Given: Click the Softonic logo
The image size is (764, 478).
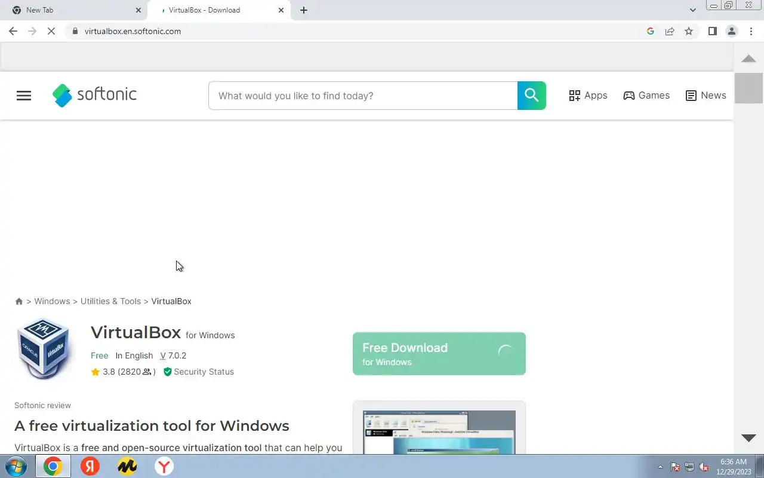Looking at the screenshot, I should 94,95.
